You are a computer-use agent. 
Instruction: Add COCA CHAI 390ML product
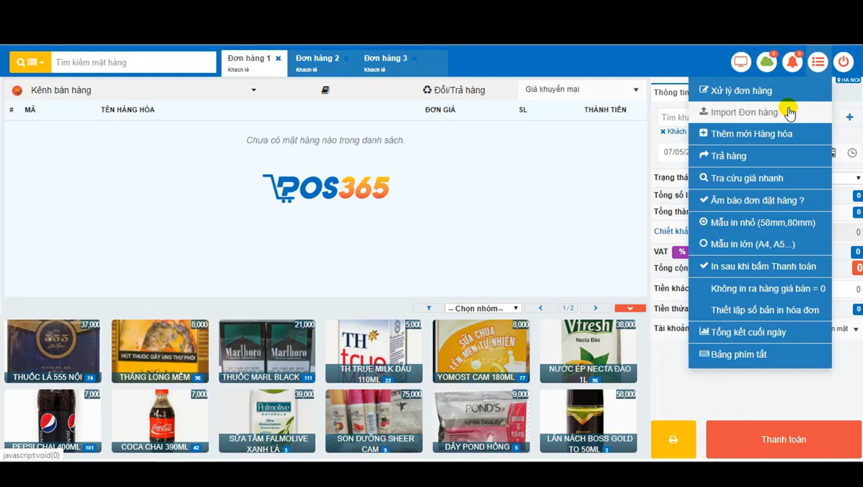tap(160, 421)
